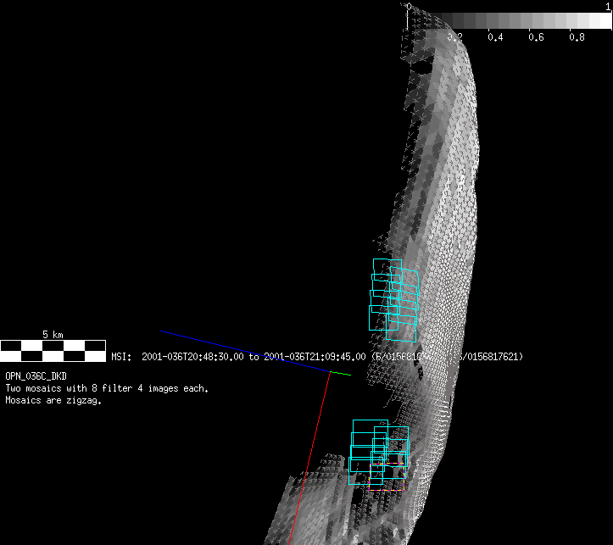Viewport: 613px width, 545px height.
Task: Click the "5 km" scale label
Action: pyautogui.click(x=53, y=335)
